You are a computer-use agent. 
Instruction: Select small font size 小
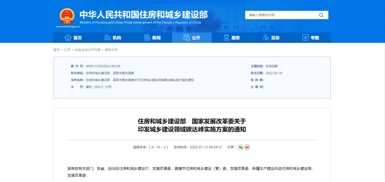[x=165, y=147]
